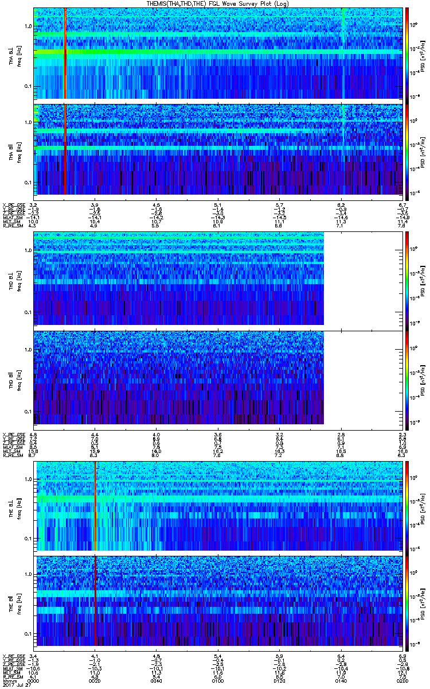Click the 0.1 tick on THE B-parallel axis
The height and width of the screenshot is (689, 430).
click(28, 633)
